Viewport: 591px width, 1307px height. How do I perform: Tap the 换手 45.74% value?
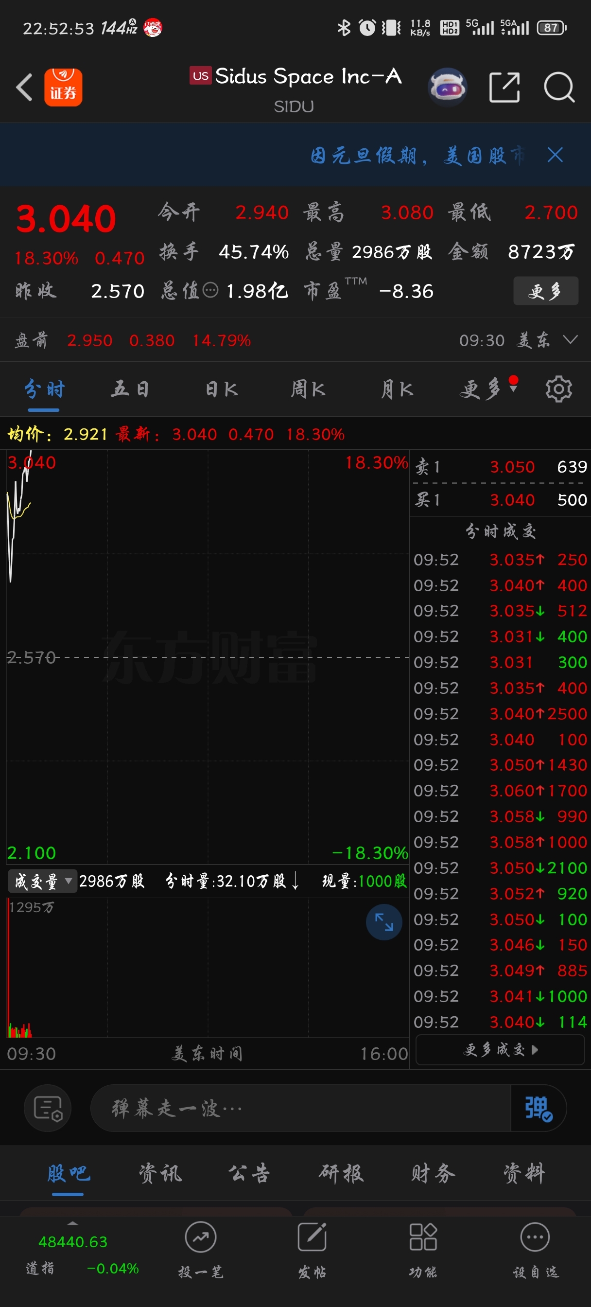[x=254, y=252]
